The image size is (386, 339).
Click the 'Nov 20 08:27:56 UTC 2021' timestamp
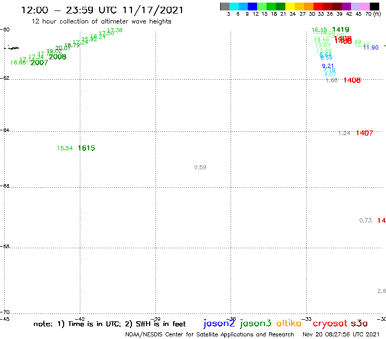[x=341, y=335]
